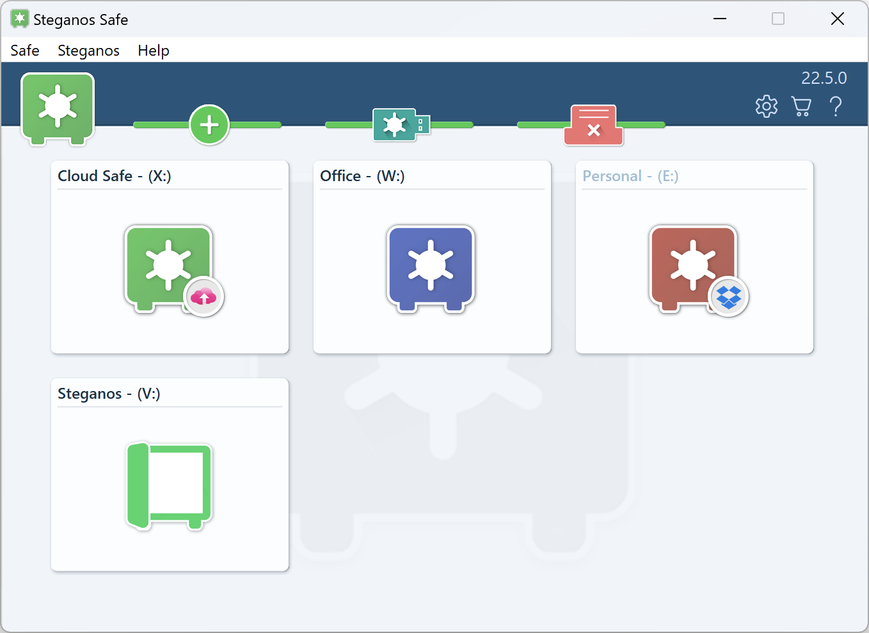Click the large green safe home icon
The width and height of the screenshot is (869, 633).
click(58, 108)
